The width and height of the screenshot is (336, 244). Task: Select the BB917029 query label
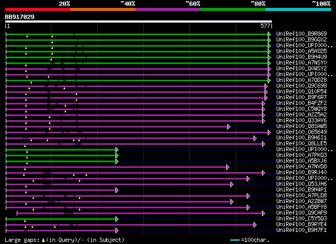click(x=20, y=17)
